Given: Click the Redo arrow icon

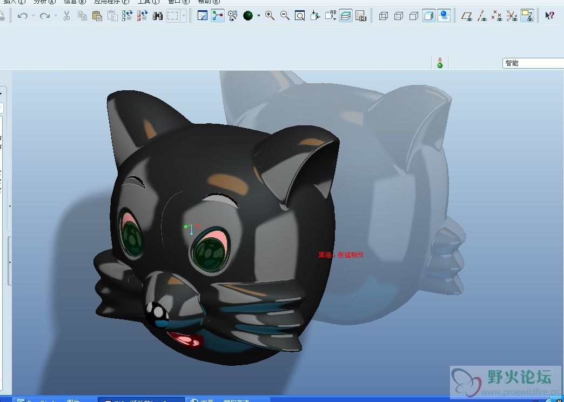Looking at the screenshot, I should (x=45, y=16).
